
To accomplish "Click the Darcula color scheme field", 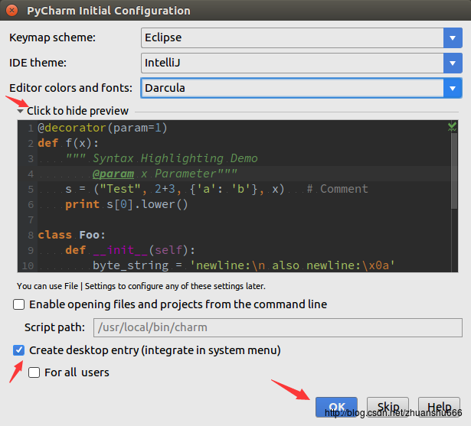I will click(291, 88).
